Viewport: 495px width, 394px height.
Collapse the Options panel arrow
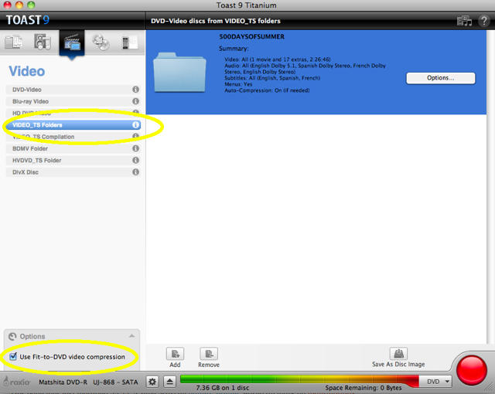(x=132, y=336)
